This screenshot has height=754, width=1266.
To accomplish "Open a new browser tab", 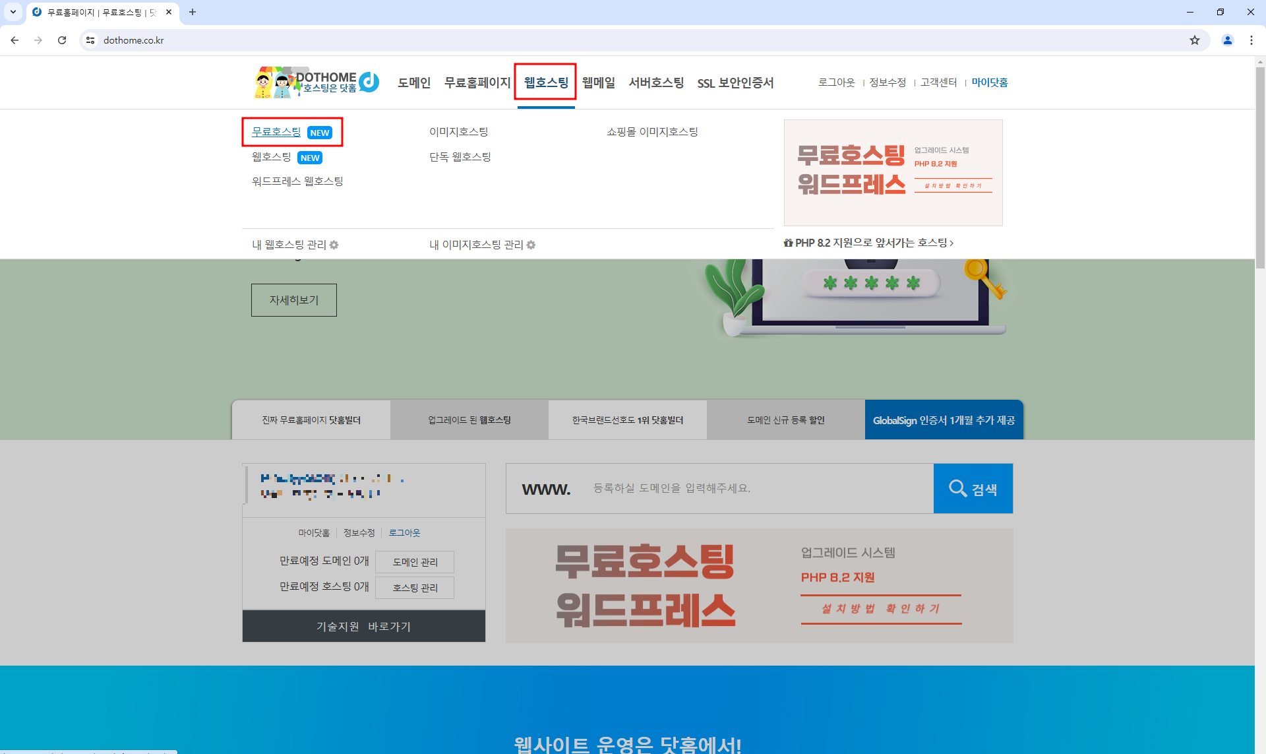I will 193,12.
